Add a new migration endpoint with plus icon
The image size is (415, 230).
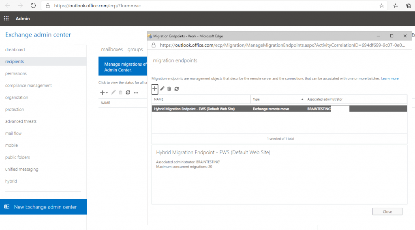(155, 89)
